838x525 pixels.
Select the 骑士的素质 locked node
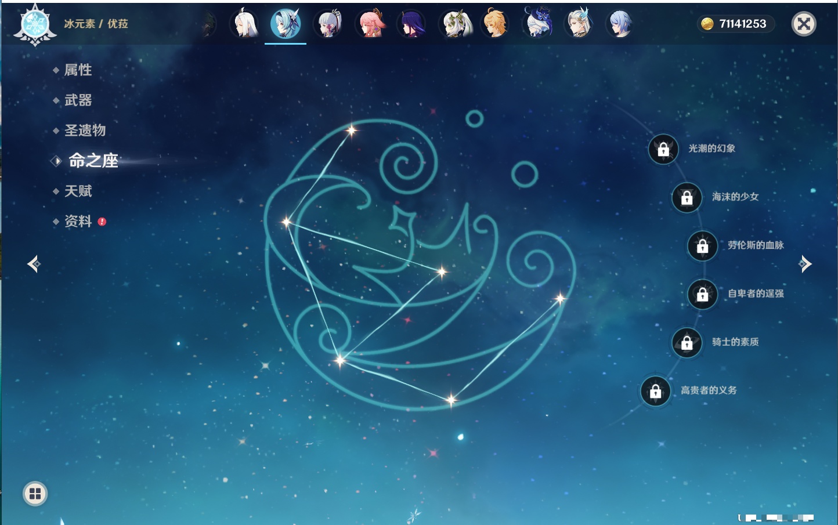click(x=687, y=343)
